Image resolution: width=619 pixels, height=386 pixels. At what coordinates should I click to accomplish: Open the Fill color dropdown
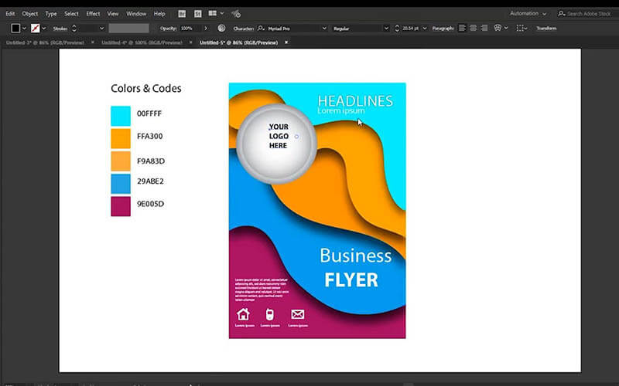pos(25,28)
